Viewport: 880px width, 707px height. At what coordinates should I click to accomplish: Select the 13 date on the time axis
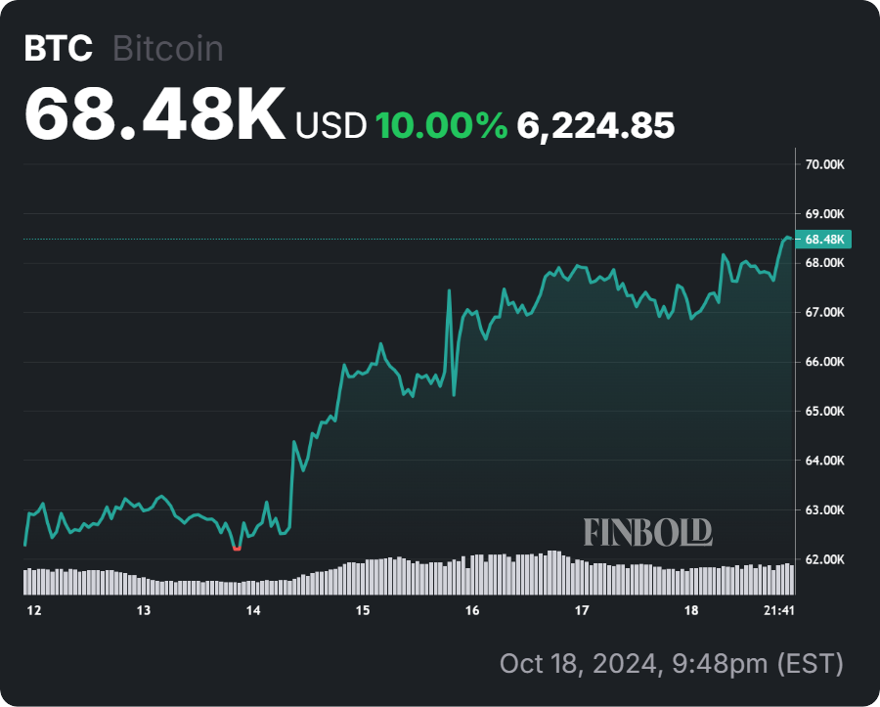[144, 611]
